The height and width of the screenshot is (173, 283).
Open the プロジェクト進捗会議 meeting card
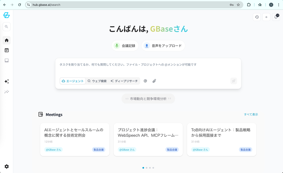148,140
